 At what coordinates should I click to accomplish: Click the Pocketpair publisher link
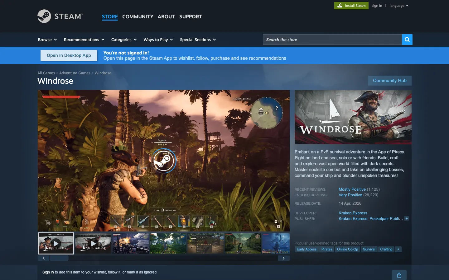click(x=386, y=218)
